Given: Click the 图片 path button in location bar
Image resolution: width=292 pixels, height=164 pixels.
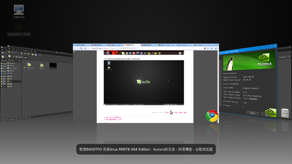Looking at the screenshot, I should (x=26, y=58).
